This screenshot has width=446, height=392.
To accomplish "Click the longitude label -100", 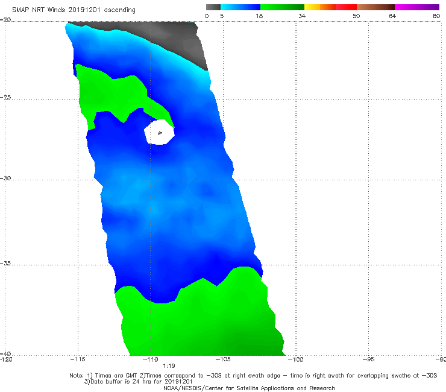I will [296, 359].
